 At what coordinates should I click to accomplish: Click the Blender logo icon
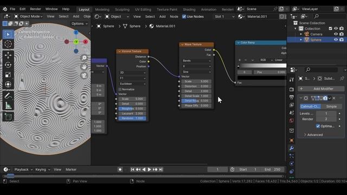(x=5, y=9)
